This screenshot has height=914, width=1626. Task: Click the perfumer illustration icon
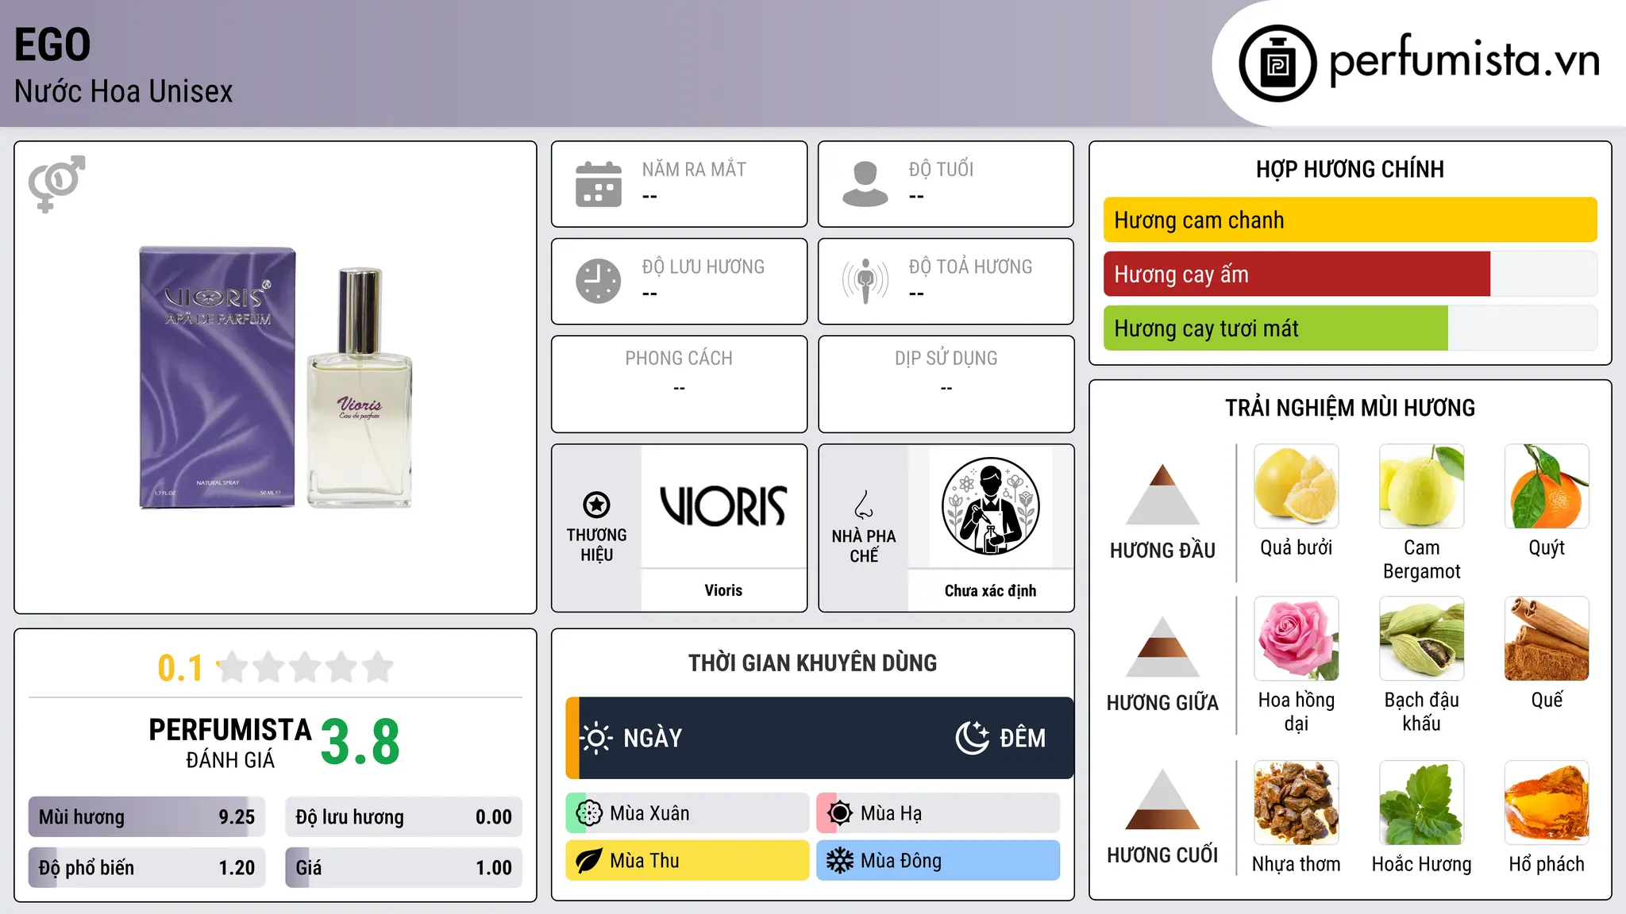pos(990,506)
